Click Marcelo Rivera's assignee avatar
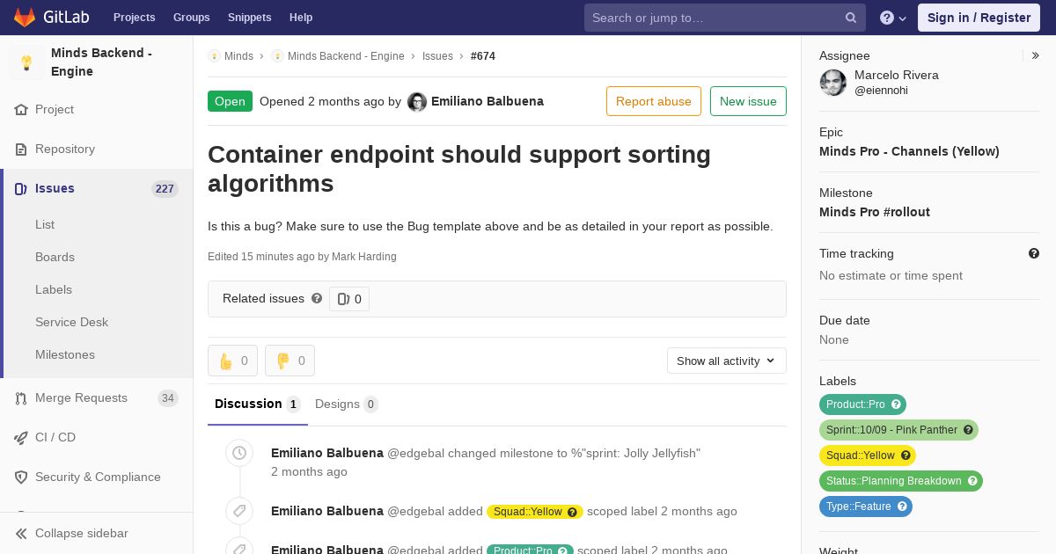 [x=833, y=83]
